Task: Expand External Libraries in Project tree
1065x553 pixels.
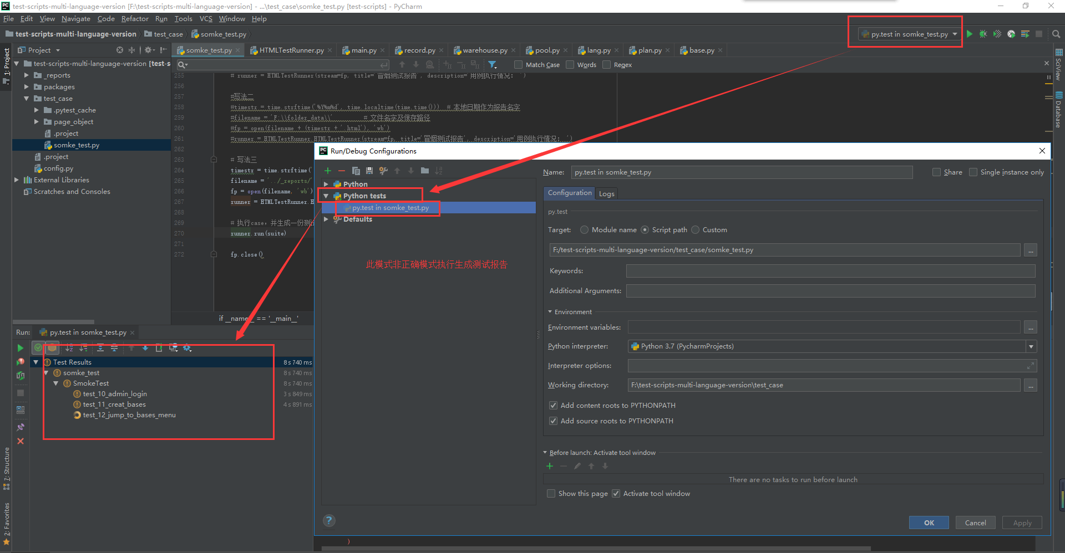Action: coord(17,180)
